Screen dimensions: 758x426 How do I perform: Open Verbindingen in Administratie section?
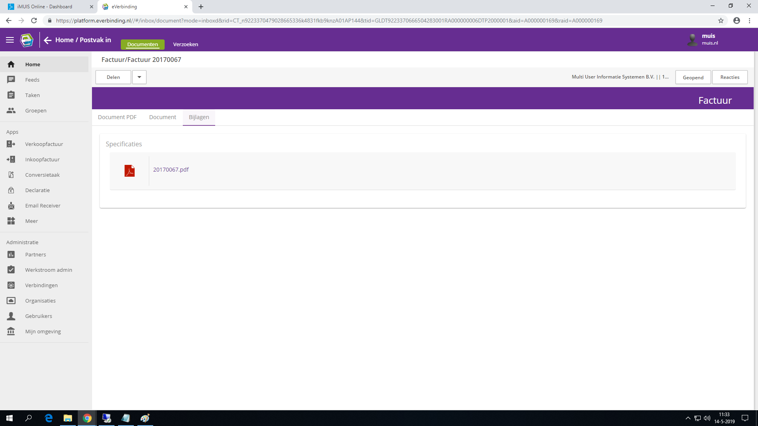[x=41, y=285]
